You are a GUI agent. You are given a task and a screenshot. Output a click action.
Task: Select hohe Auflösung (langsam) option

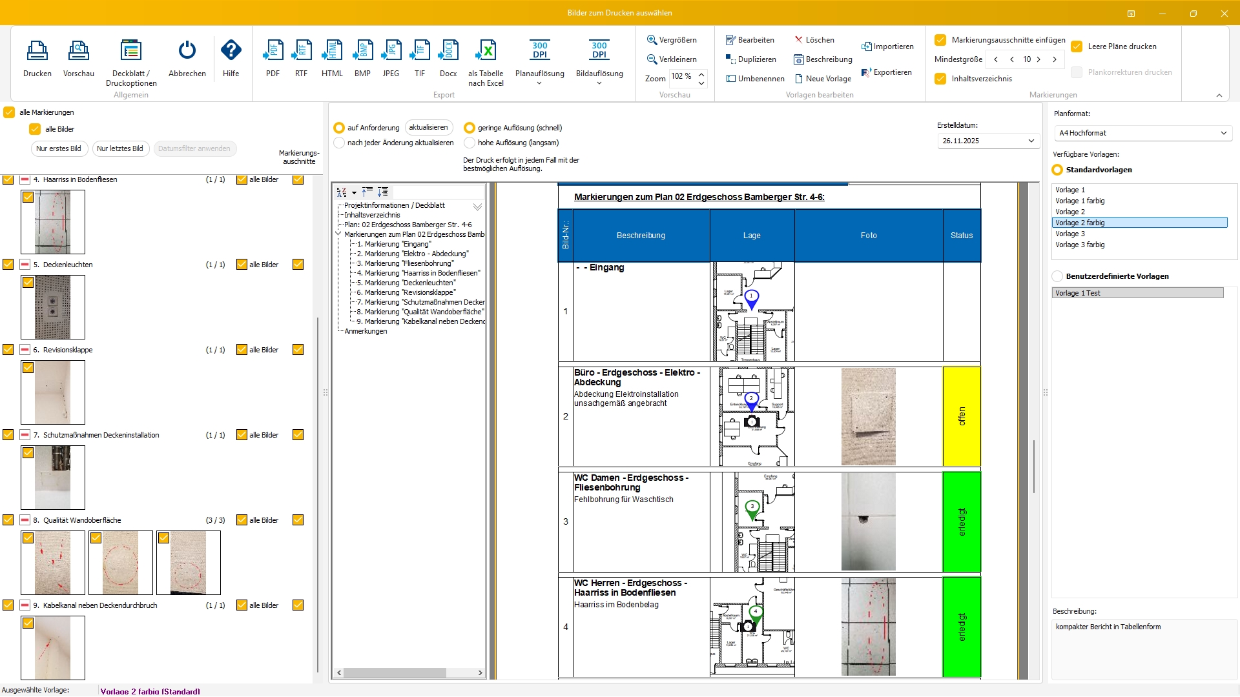click(470, 143)
